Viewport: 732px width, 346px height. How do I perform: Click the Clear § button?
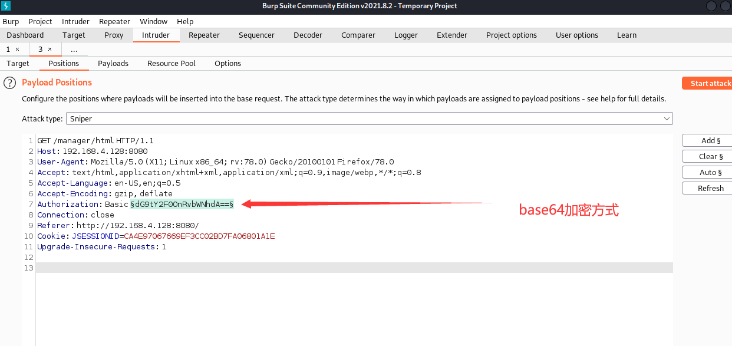tap(707, 156)
